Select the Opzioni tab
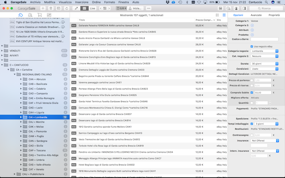 click(x=238, y=15)
